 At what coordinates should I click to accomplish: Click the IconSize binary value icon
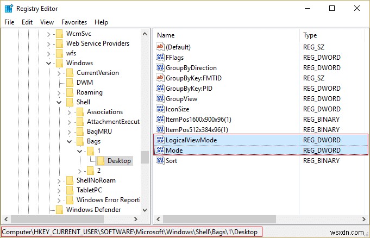click(160, 109)
